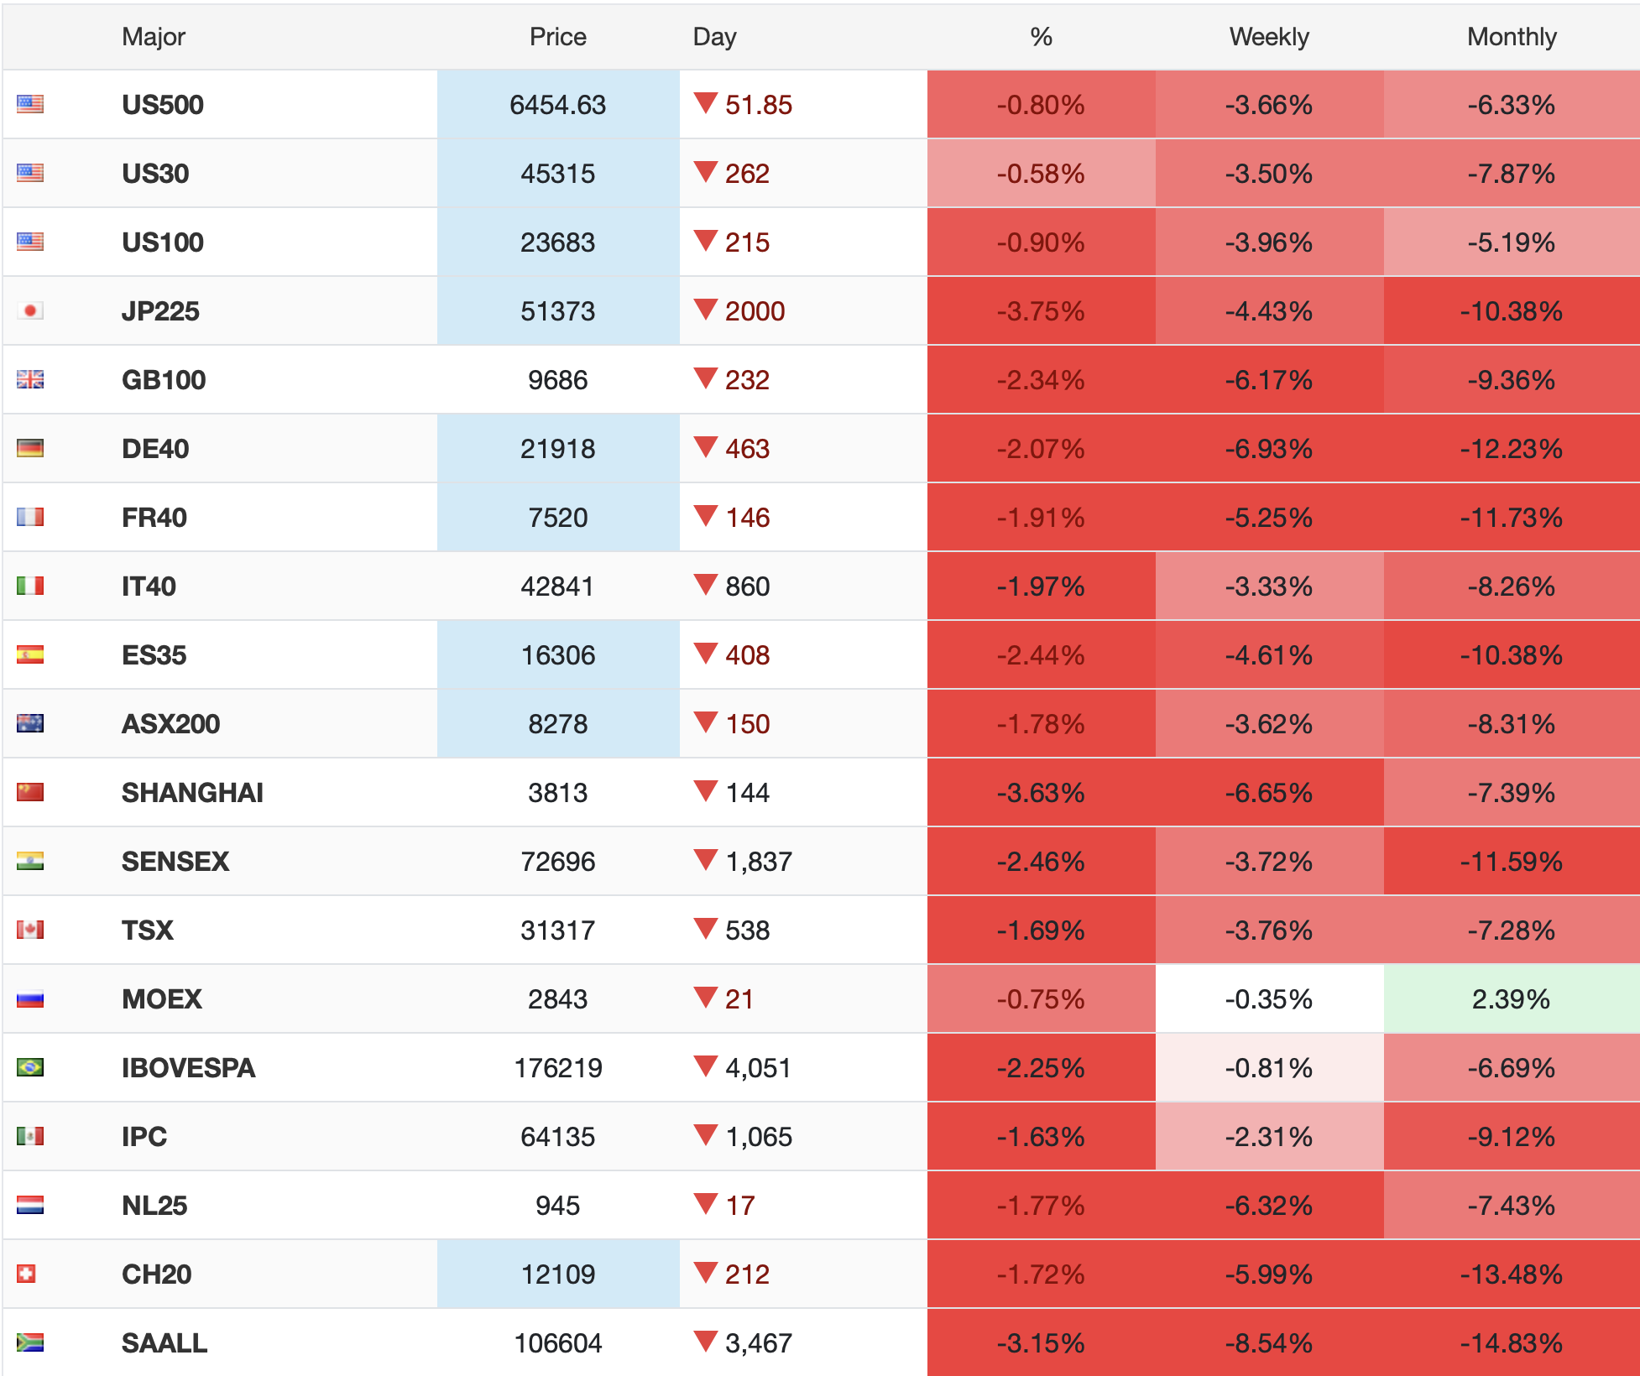Click the Japan flag icon beside JP225

click(30, 311)
